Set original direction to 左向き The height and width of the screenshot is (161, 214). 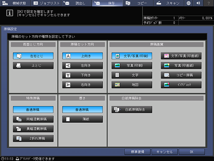pyautogui.click(x=82, y=66)
